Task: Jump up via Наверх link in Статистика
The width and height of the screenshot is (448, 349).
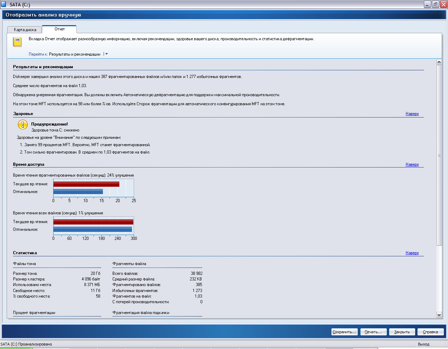Action: [x=412, y=253]
